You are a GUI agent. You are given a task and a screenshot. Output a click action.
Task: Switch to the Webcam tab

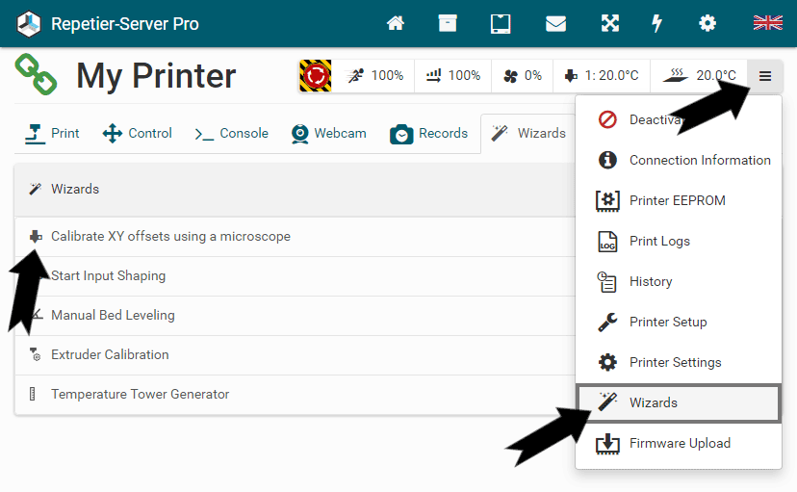click(x=328, y=134)
